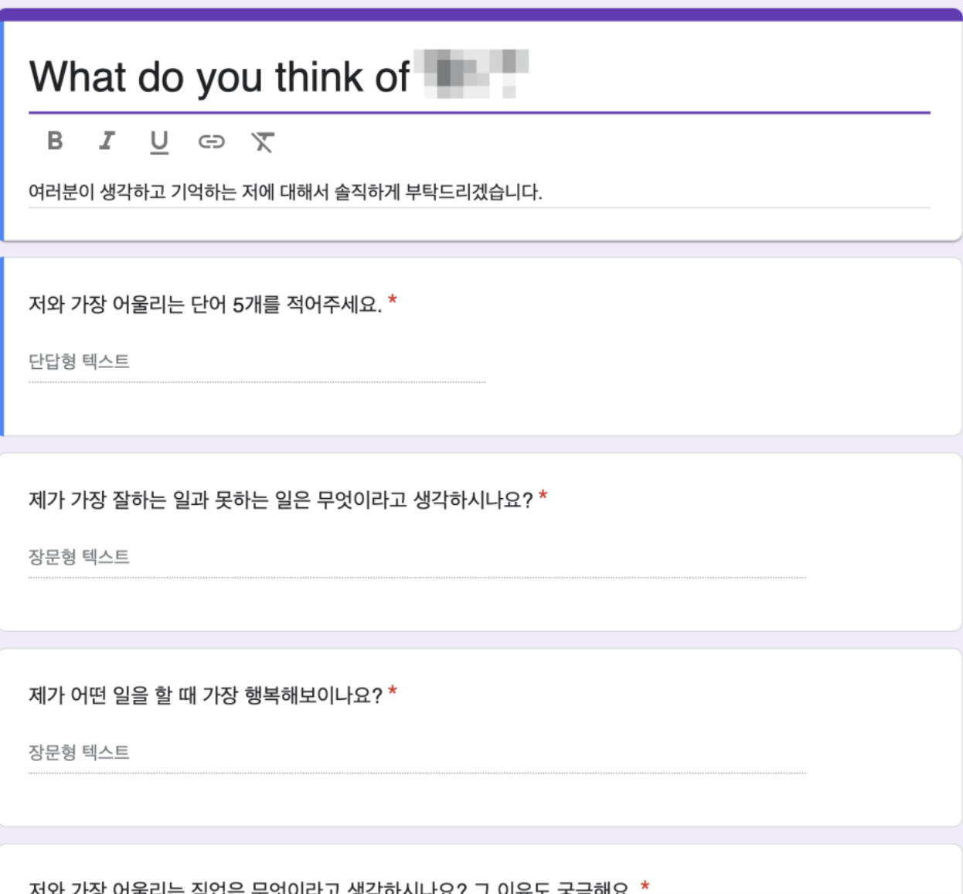Click the 단답형 텍스트 short answer field
This screenshot has width=963, height=894.
pyautogui.click(x=257, y=362)
